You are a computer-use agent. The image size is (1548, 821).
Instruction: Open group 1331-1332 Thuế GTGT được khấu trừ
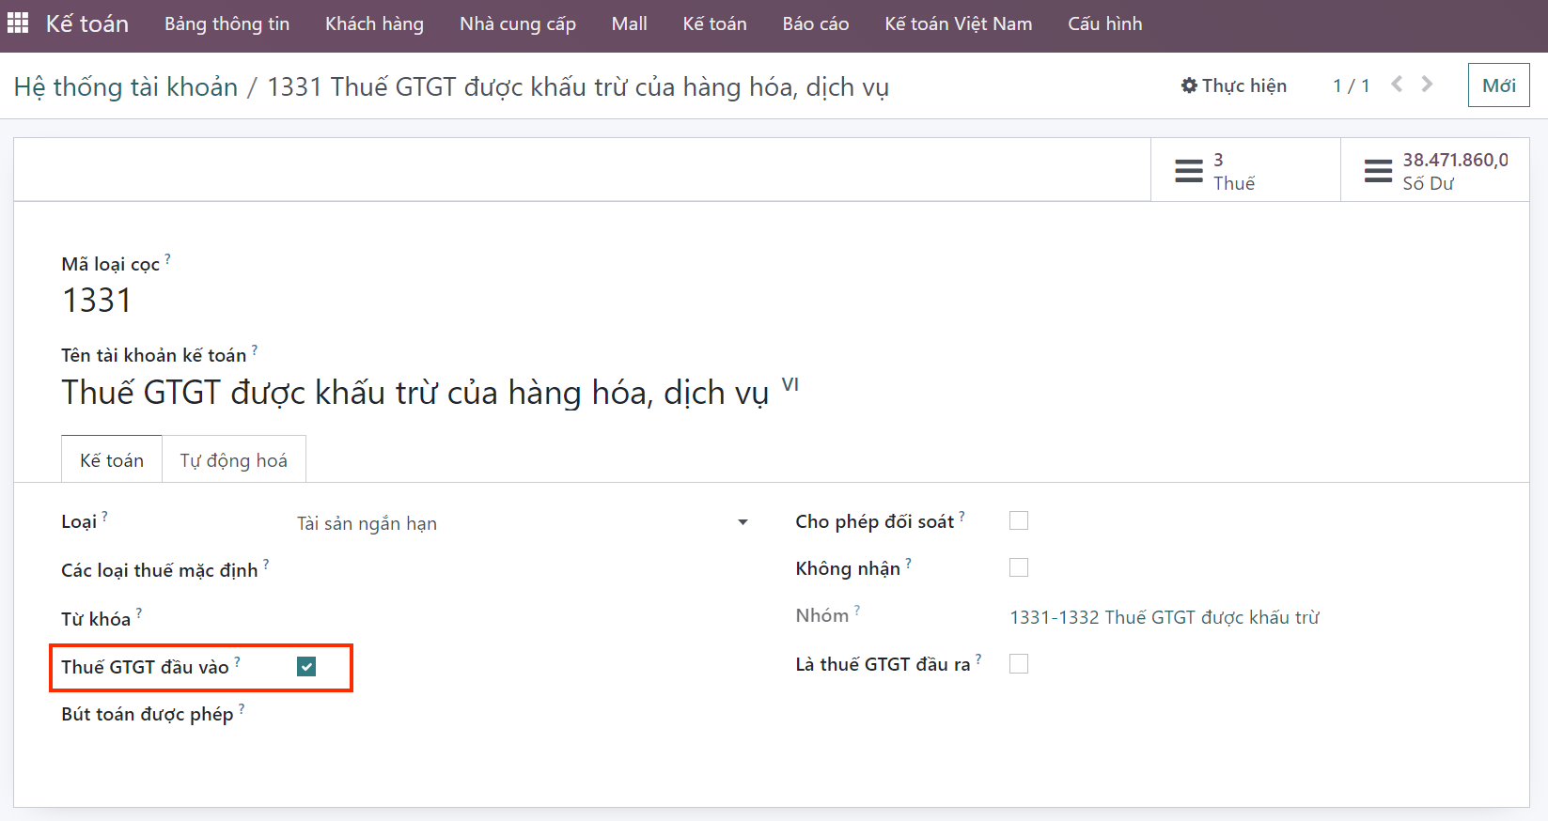click(x=1165, y=617)
